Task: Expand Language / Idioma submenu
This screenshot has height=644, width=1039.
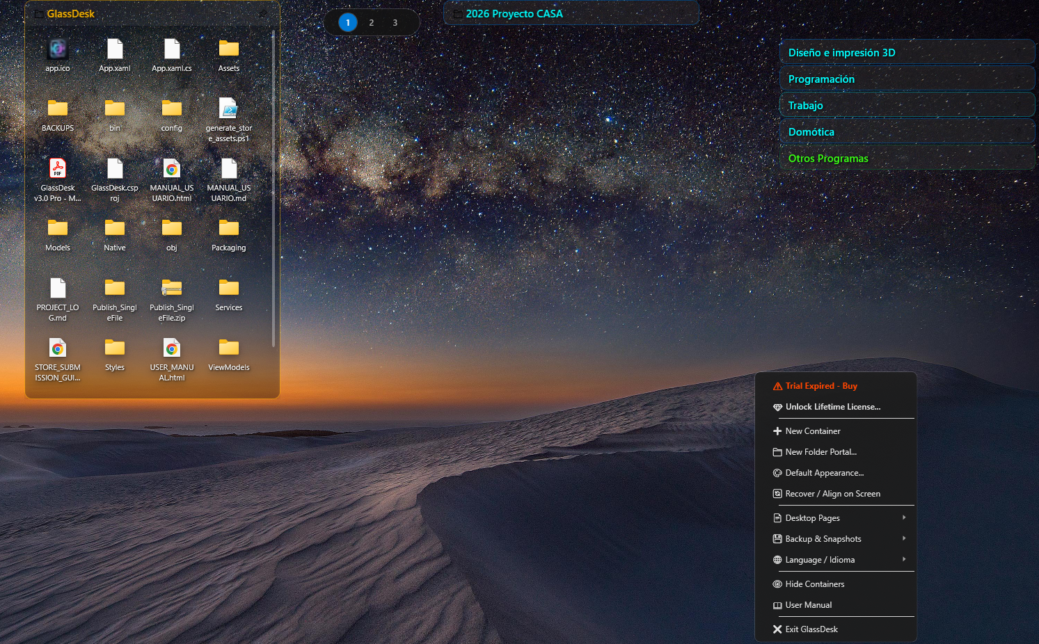Action: 835,560
